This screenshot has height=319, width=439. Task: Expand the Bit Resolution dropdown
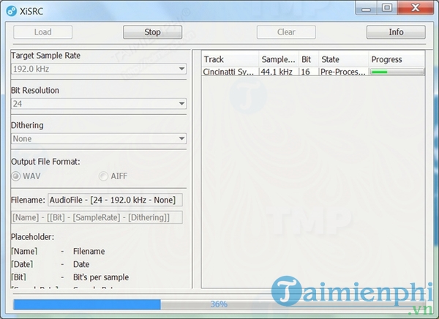tap(99, 104)
